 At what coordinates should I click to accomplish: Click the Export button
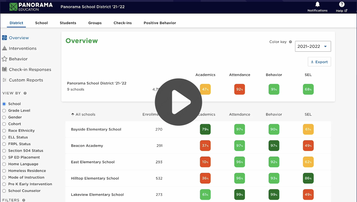click(x=319, y=62)
